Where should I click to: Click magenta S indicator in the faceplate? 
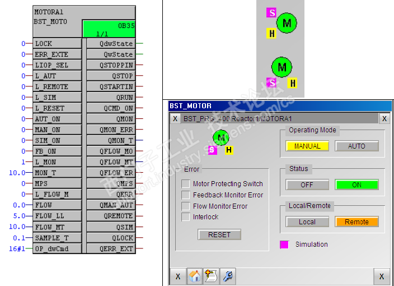[x=212, y=150]
